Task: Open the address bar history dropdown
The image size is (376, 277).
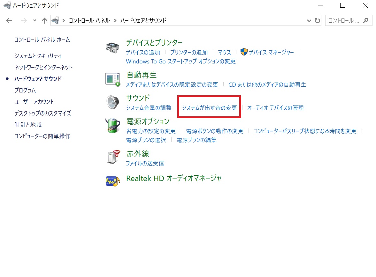Action: [309, 21]
